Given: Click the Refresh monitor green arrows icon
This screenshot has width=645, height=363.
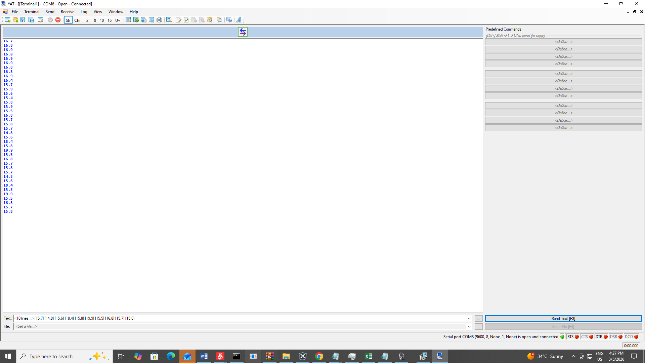Looking at the screenshot, I should (x=136, y=20).
